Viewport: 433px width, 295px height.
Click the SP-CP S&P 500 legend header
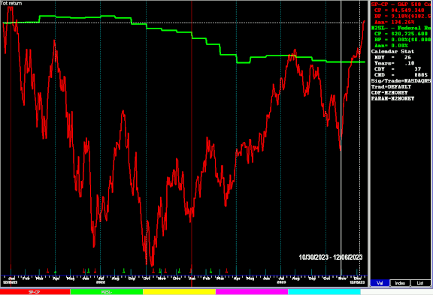(401, 5)
